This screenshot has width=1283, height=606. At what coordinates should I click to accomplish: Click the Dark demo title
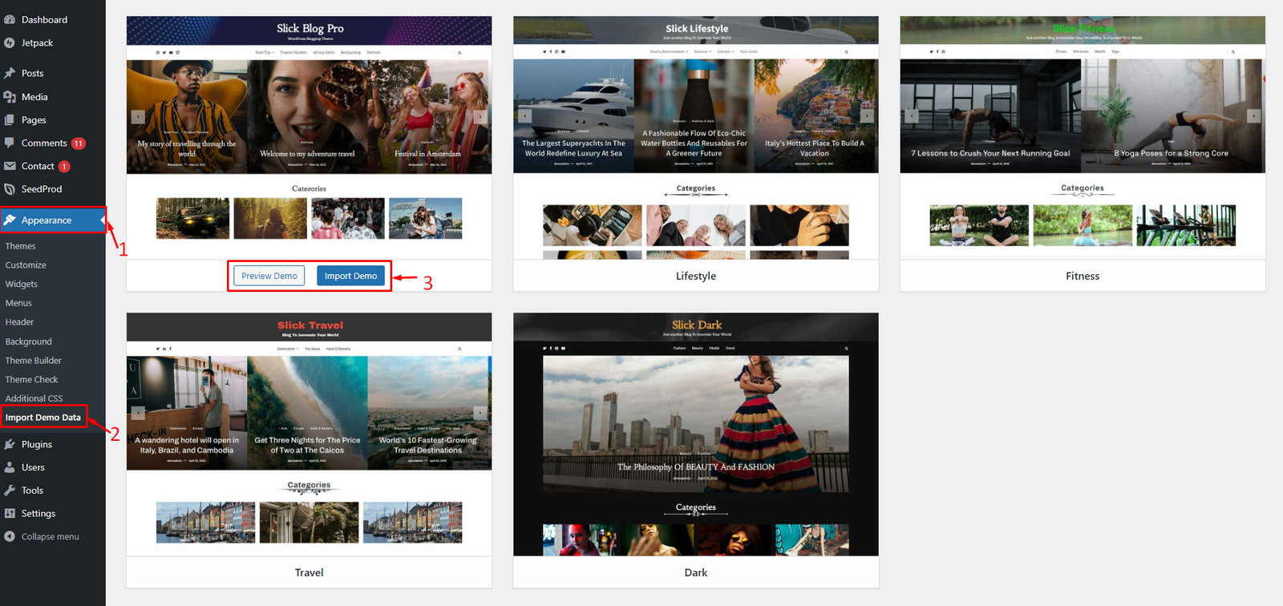coord(696,572)
